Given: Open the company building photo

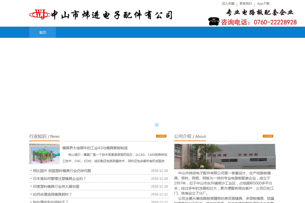Looking at the screenshot, I should pyautogui.click(x=225, y=156).
